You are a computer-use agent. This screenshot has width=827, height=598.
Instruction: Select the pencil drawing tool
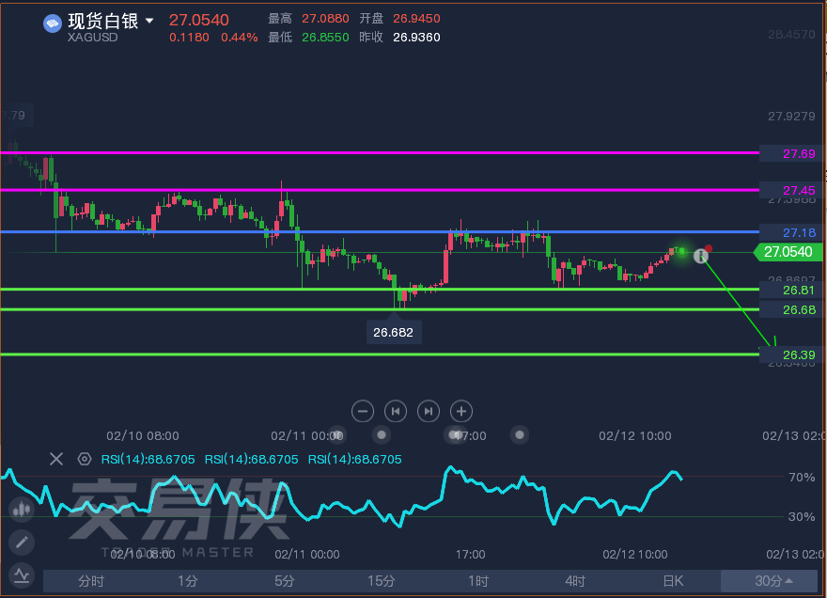pyautogui.click(x=21, y=543)
